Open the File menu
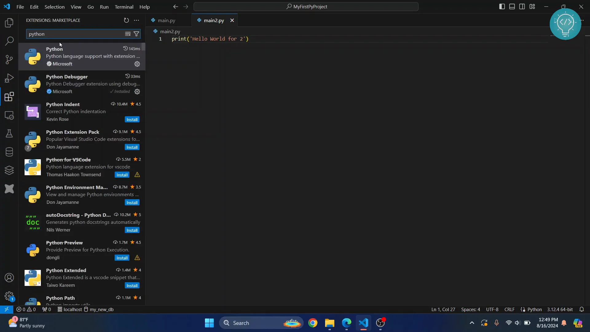 pos(20,7)
